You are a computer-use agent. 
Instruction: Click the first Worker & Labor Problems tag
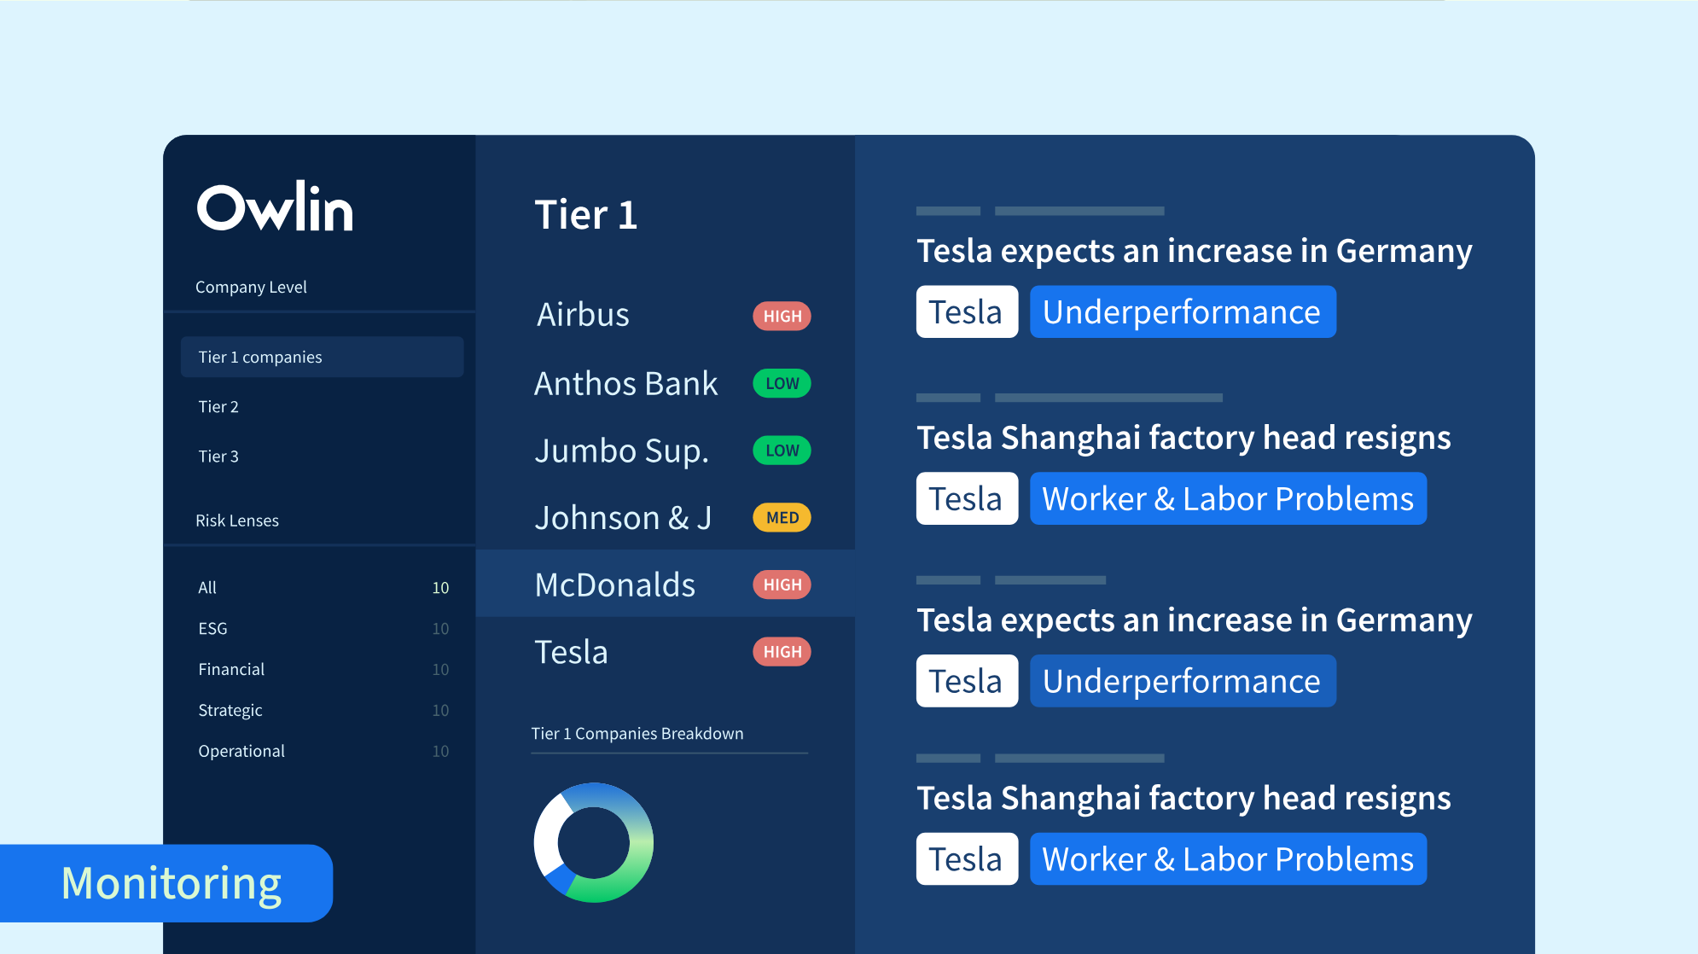coord(1228,499)
